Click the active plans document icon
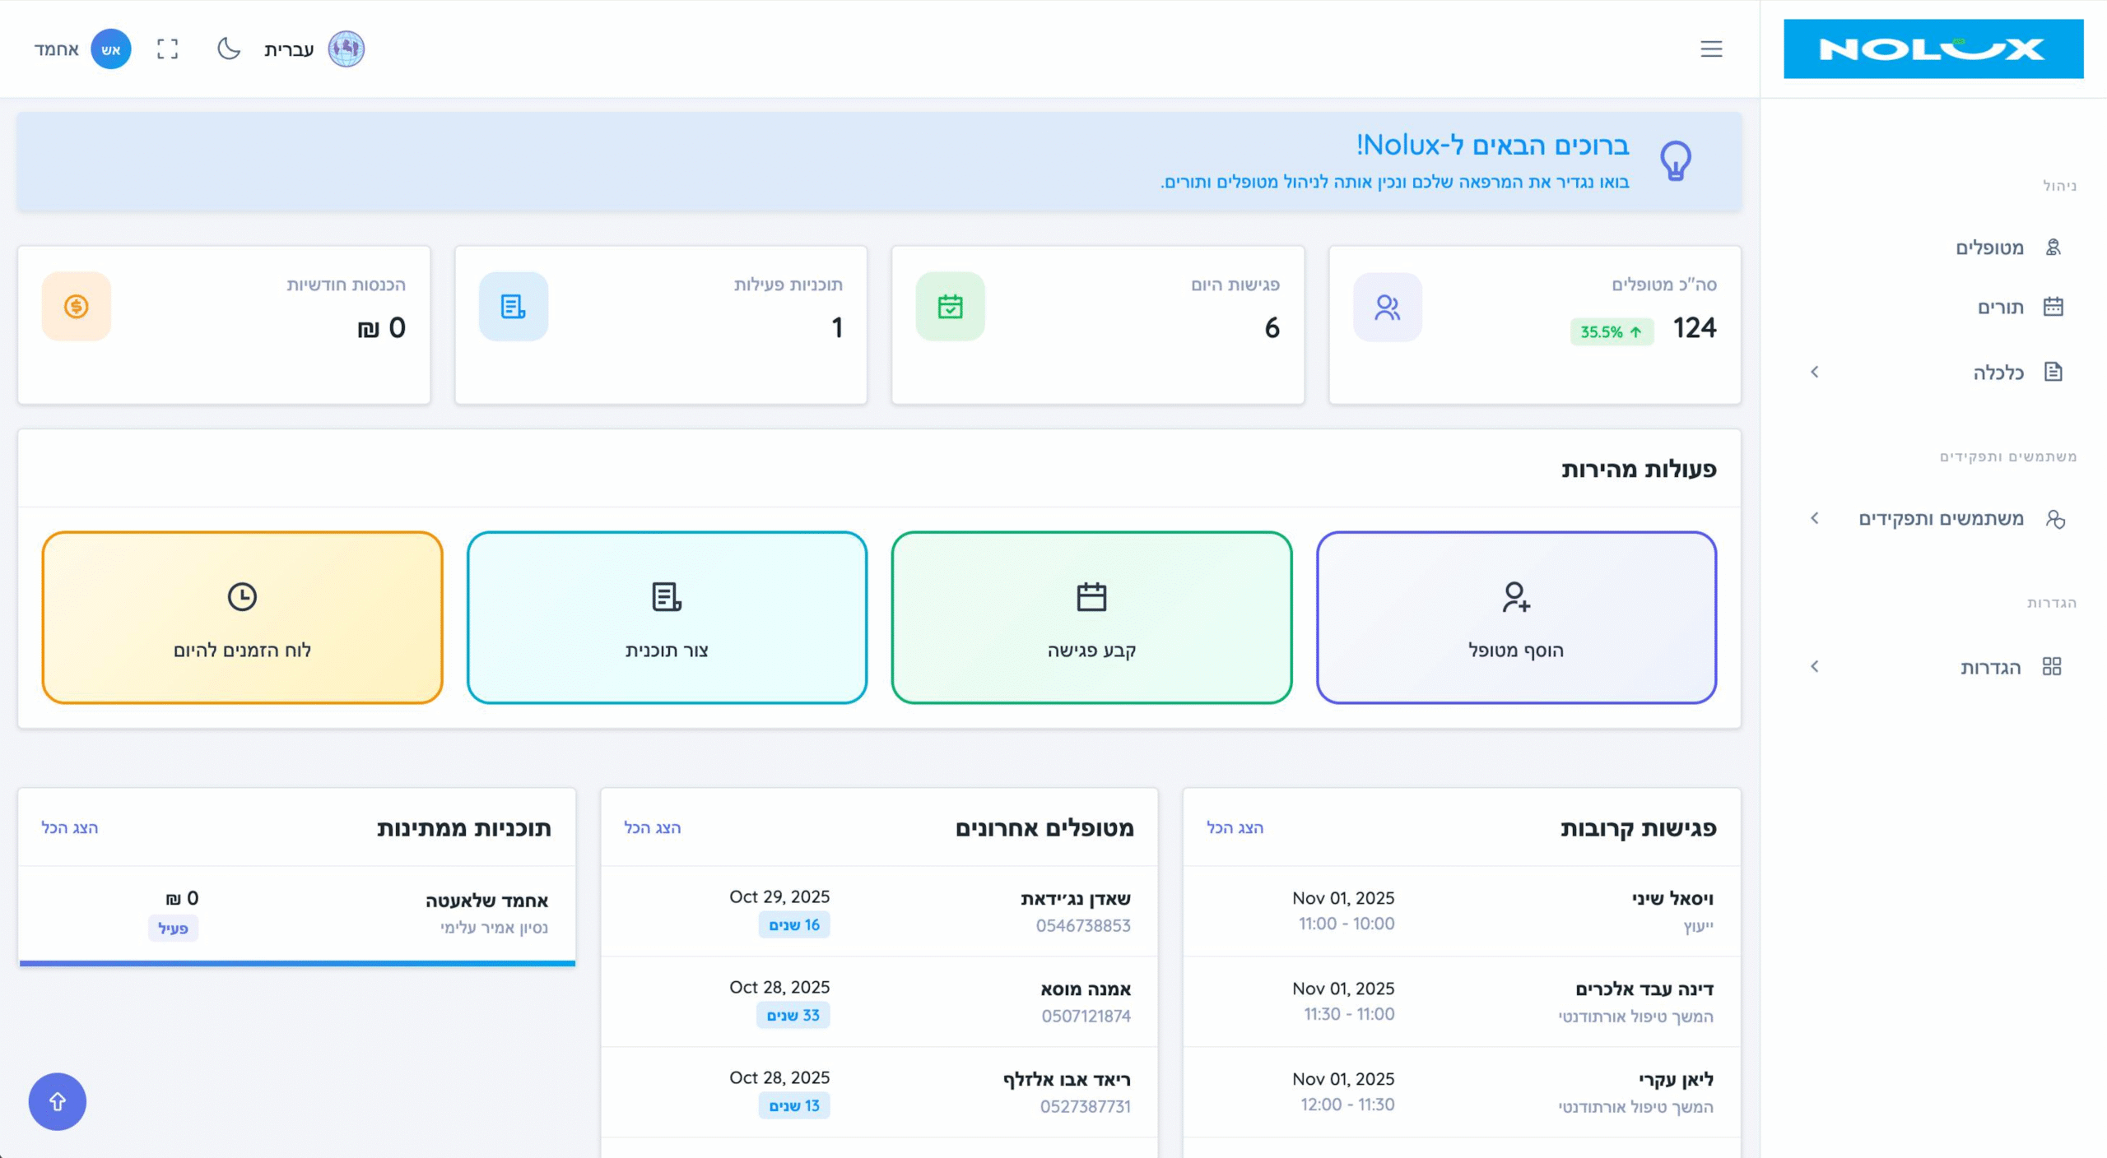Viewport: 2107px width, 1158px height. pyautogui.click(x=513, y=307)
